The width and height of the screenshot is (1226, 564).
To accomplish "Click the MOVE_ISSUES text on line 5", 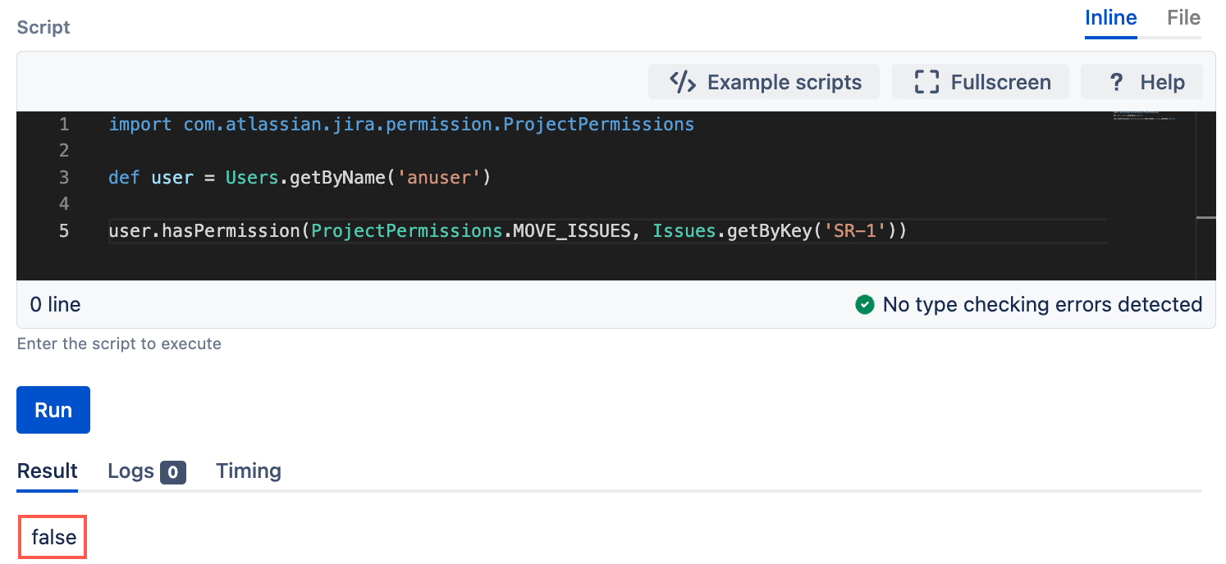I will pyautogui.click(x=571, y=231).
